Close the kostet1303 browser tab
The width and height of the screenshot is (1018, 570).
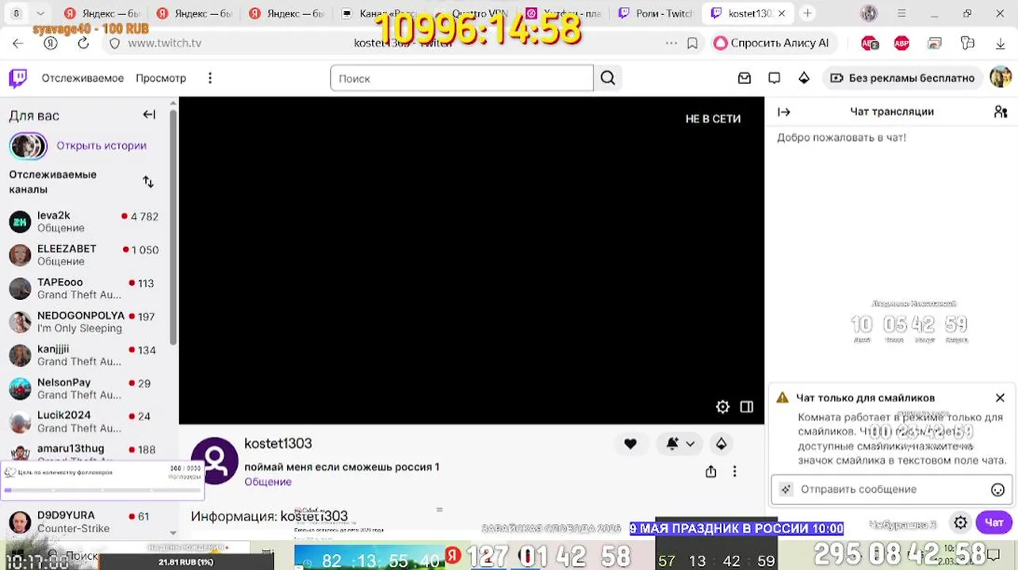coord(782,13)
